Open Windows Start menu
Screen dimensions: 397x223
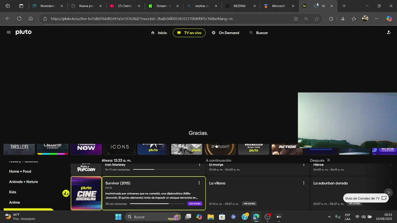(118, 217)
